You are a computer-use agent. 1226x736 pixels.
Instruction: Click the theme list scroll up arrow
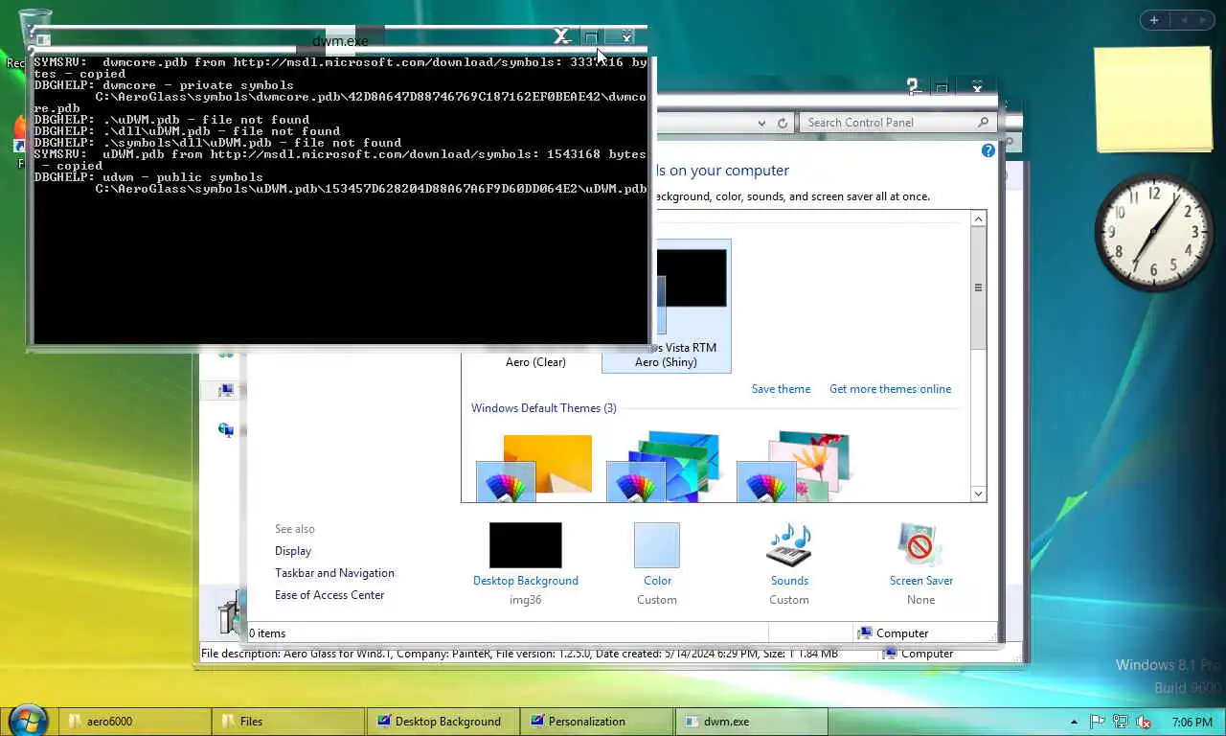pos(978,219)
